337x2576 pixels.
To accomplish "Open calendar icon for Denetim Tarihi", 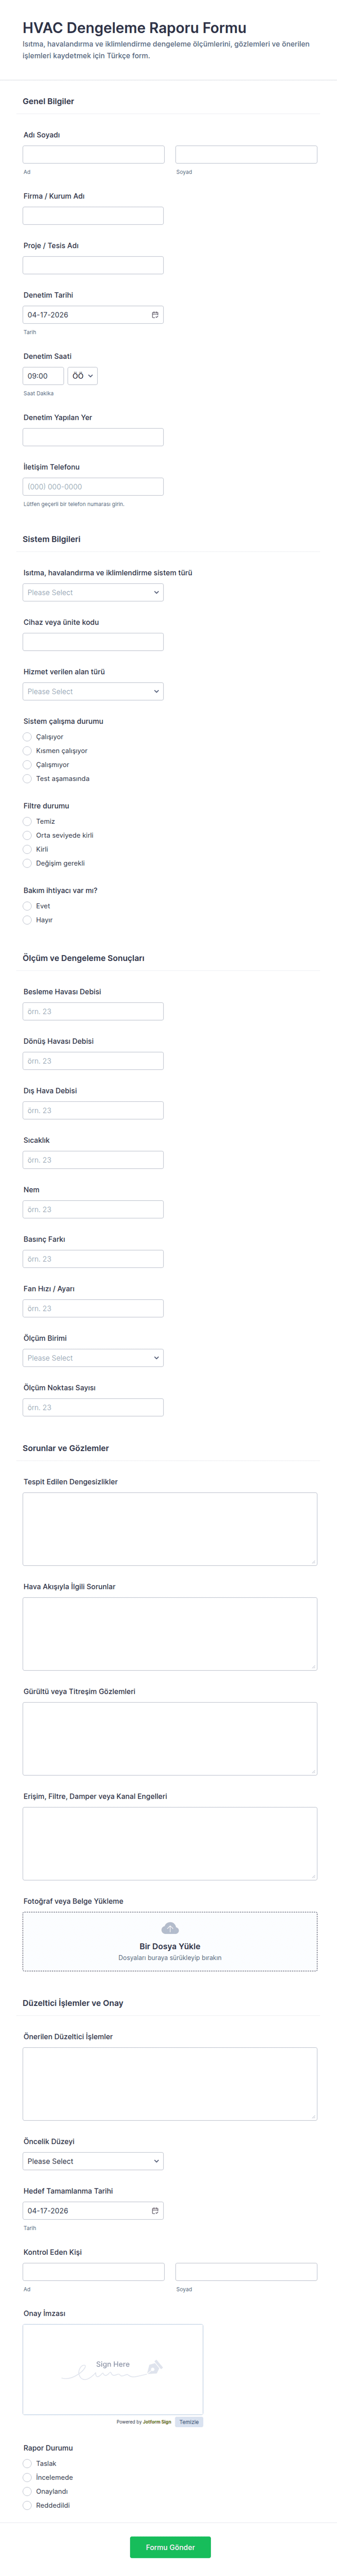I will 154,315.
